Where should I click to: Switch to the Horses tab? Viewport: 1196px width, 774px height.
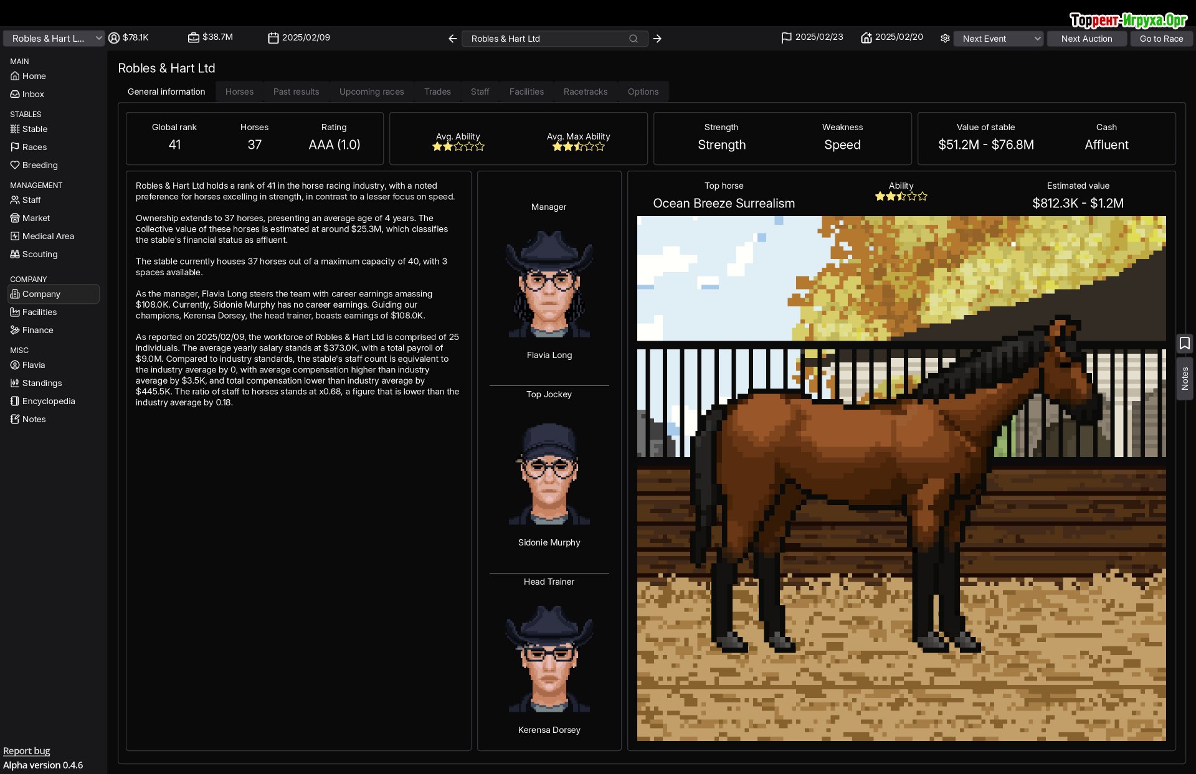tap(239, 92)
